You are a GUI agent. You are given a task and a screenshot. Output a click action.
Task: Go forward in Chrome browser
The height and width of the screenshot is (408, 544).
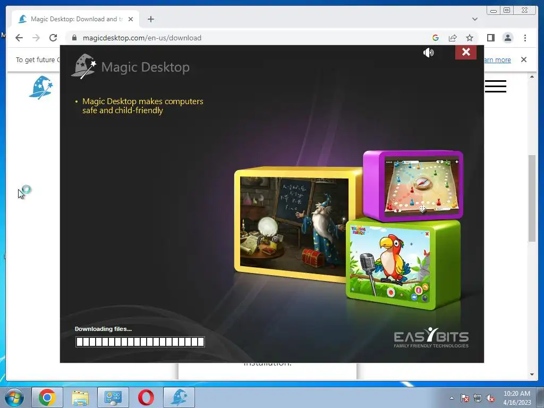(x=36, y=38)
